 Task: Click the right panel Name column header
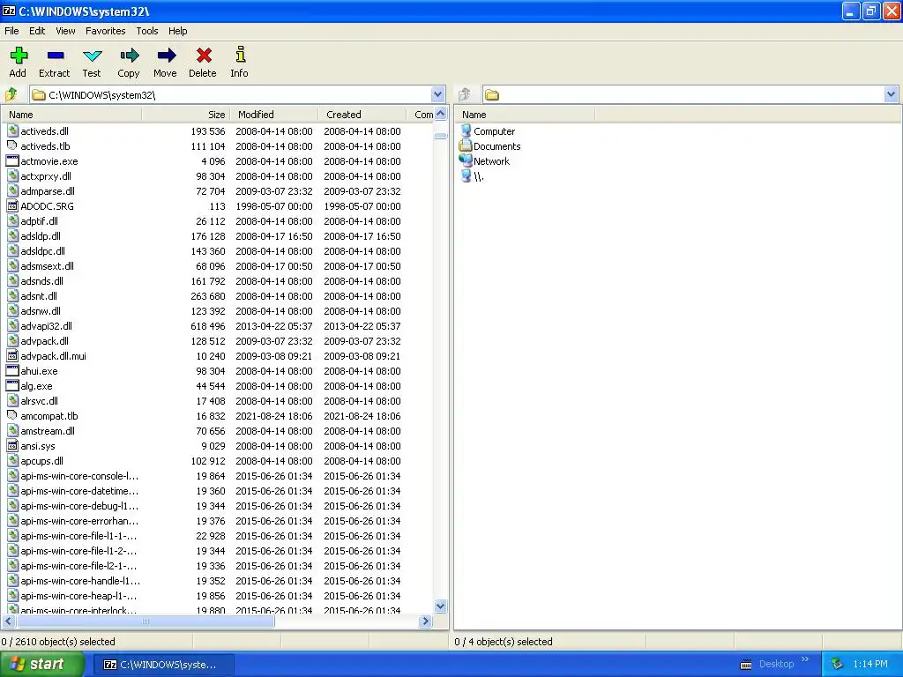point(525,115)
